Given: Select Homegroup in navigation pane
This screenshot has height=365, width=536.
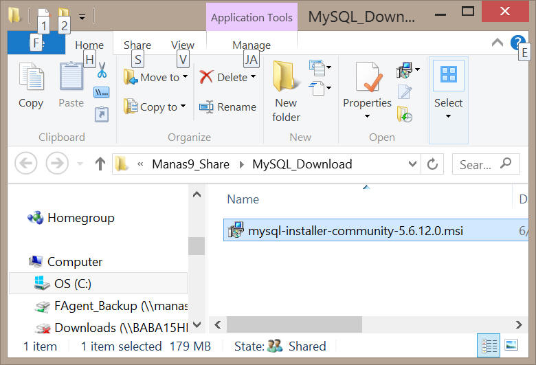Looking at the screenshot, I should click(x=71, y=218).
